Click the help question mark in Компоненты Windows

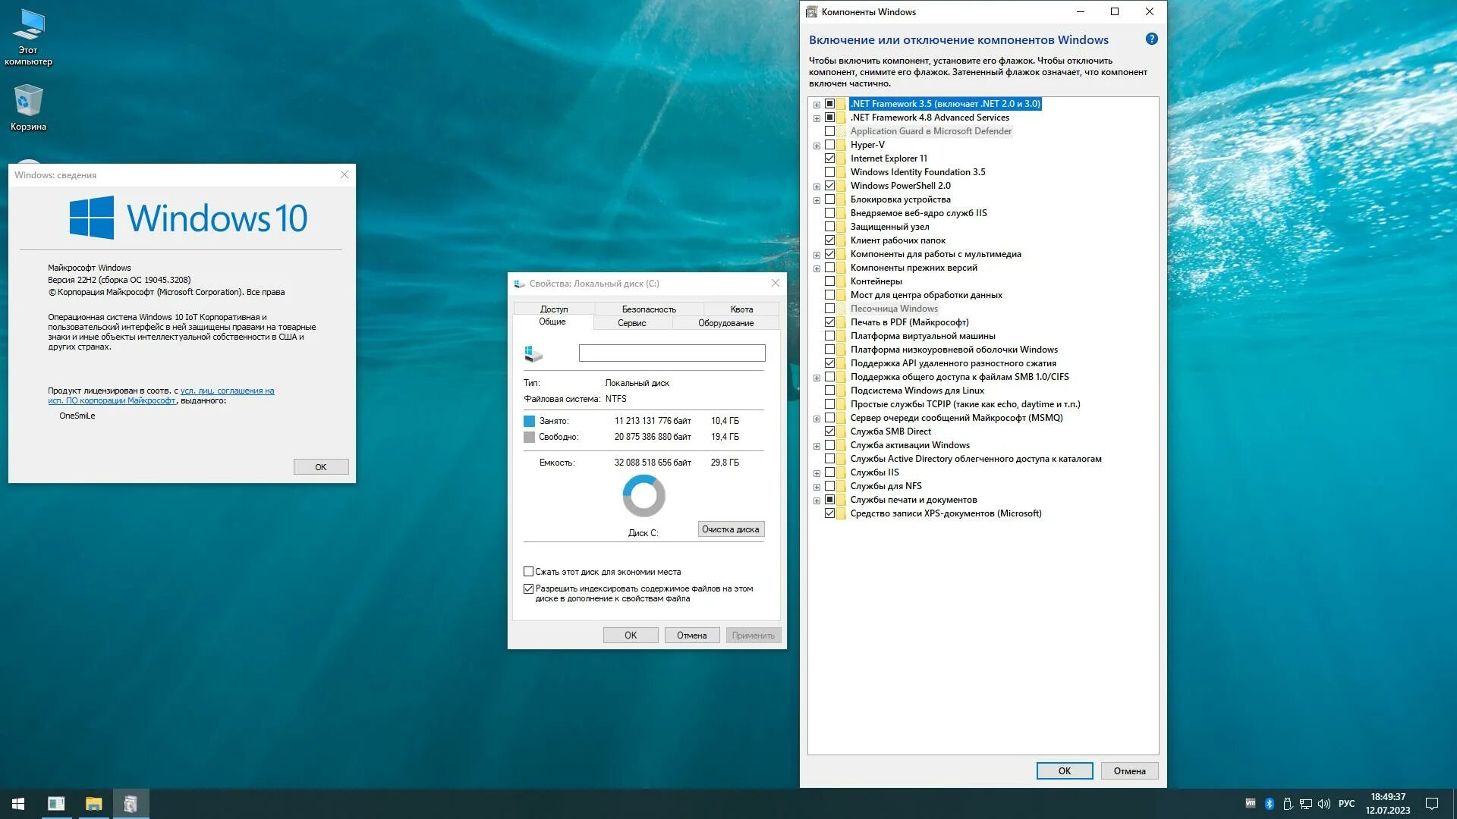tap(1151, 39)
